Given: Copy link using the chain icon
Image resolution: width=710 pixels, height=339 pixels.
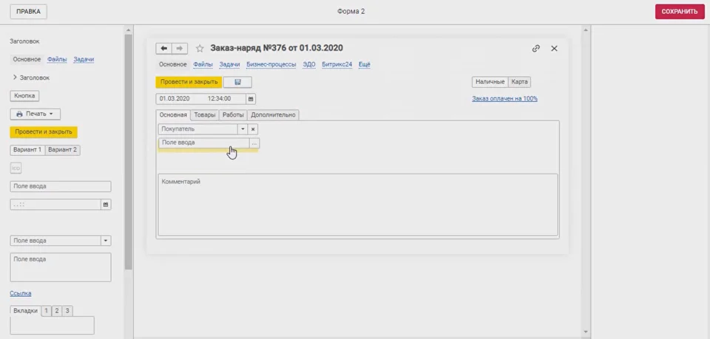Looking at the screenshot, I should tap(536, 48).
